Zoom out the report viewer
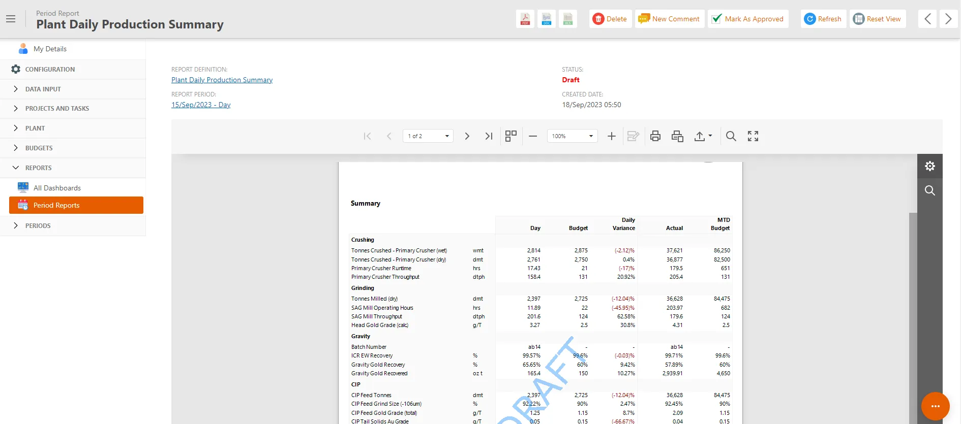 click(x=533, y=136)
